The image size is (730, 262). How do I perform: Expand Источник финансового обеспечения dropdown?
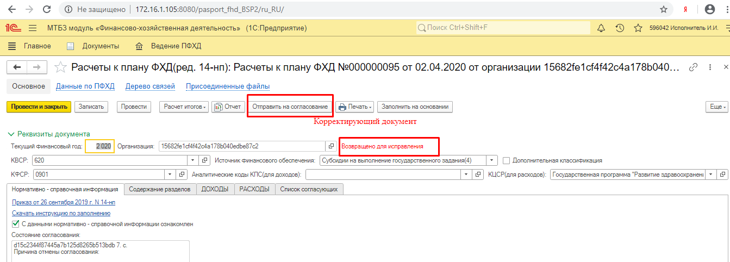point(492,160)
